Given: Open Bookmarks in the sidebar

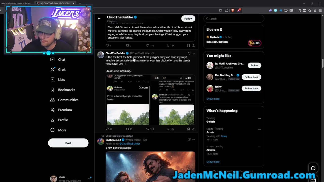Looking at the screenshot, I should (x=63, y=90).
